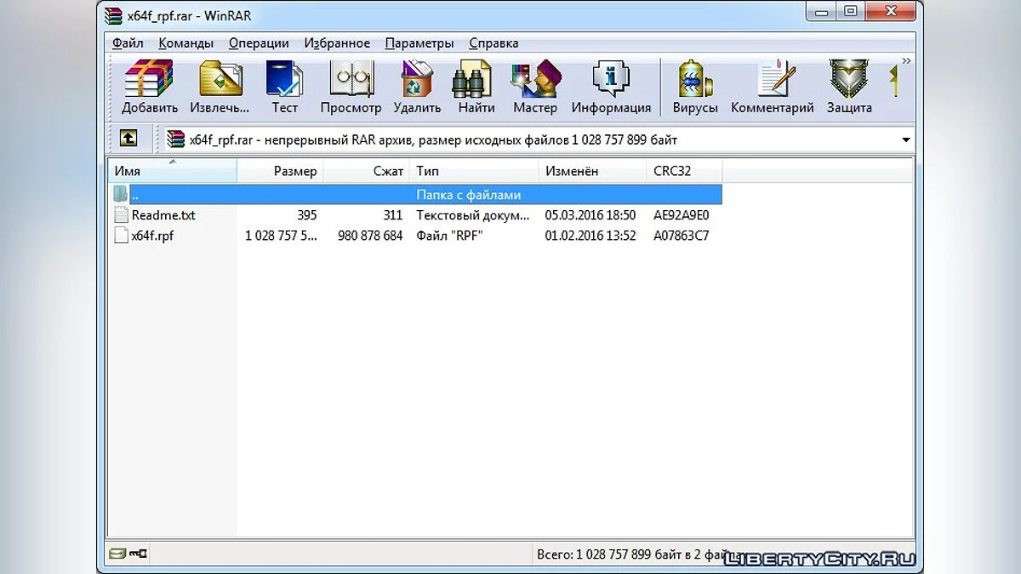The height and width of the screenshot is (574, 1021).
Task: Click the Вирусы (virus scan) icon
Action: point(695,80)
